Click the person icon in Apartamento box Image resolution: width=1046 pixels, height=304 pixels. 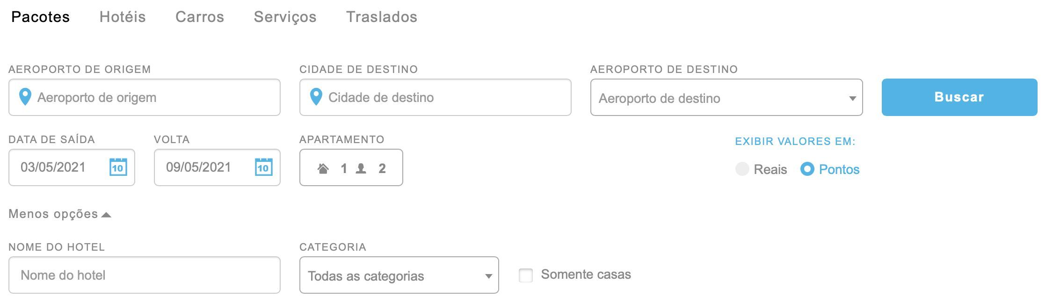361,168
